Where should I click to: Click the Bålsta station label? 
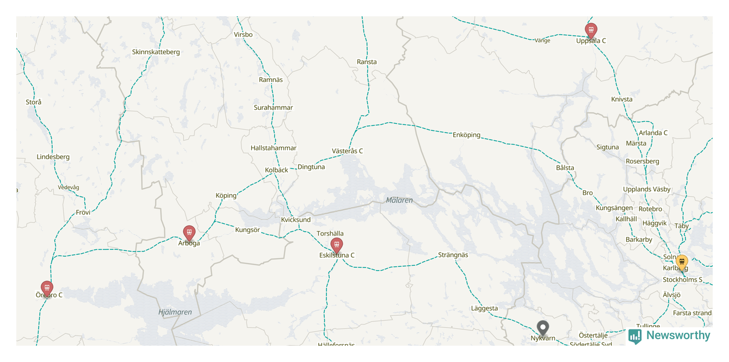(x=565, y=168)
